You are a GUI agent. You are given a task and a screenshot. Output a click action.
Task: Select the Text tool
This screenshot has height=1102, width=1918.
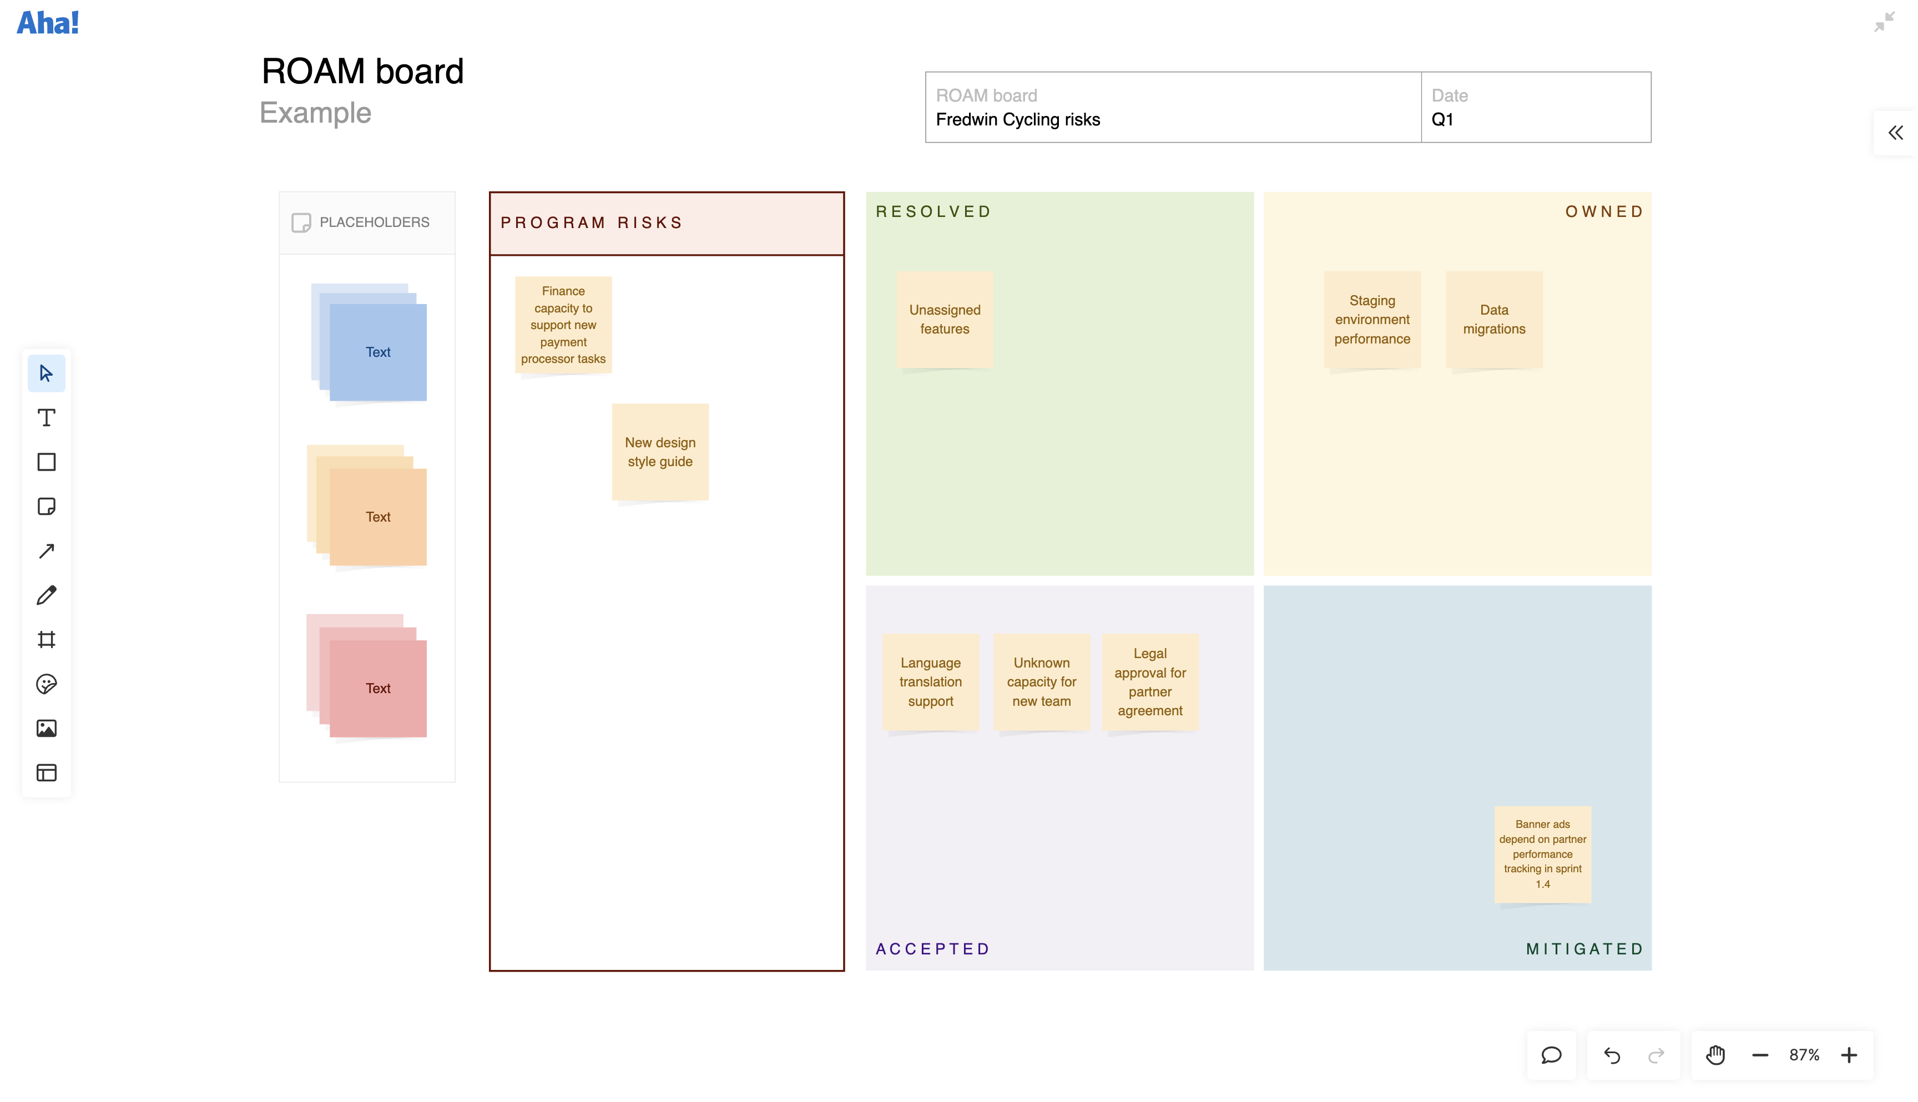[x=46, y=417]
